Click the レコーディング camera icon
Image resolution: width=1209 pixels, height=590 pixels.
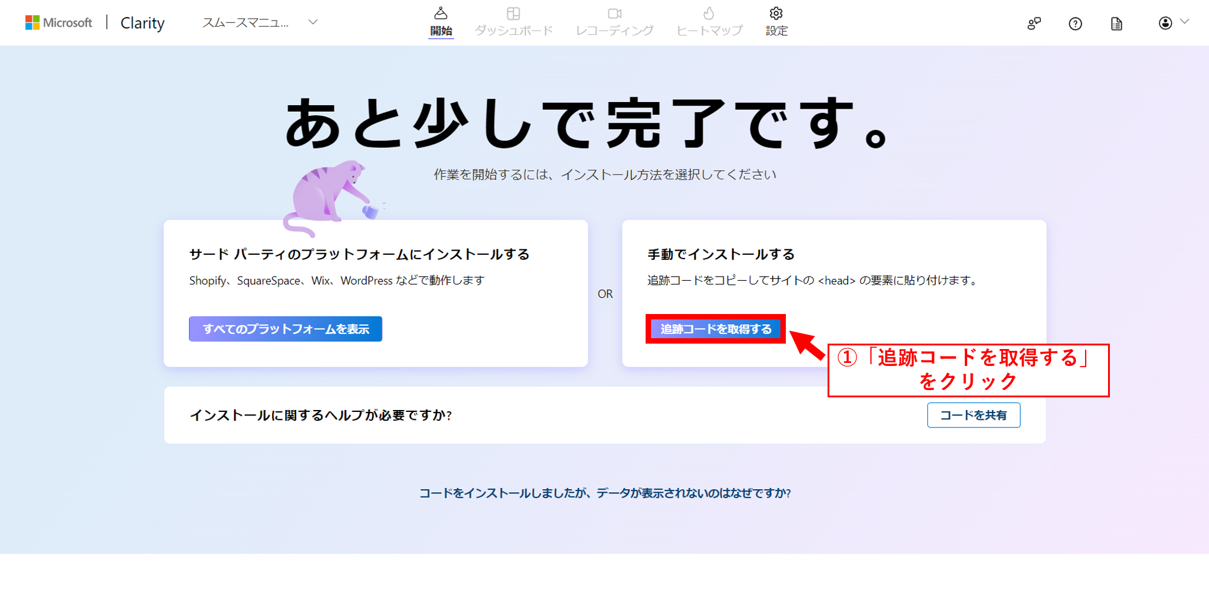tap(614, 13)
